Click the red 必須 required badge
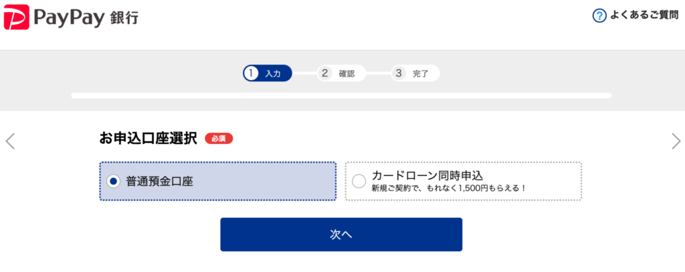The width and height of the screenshot is (685, 272). click(x=219, y=139)
